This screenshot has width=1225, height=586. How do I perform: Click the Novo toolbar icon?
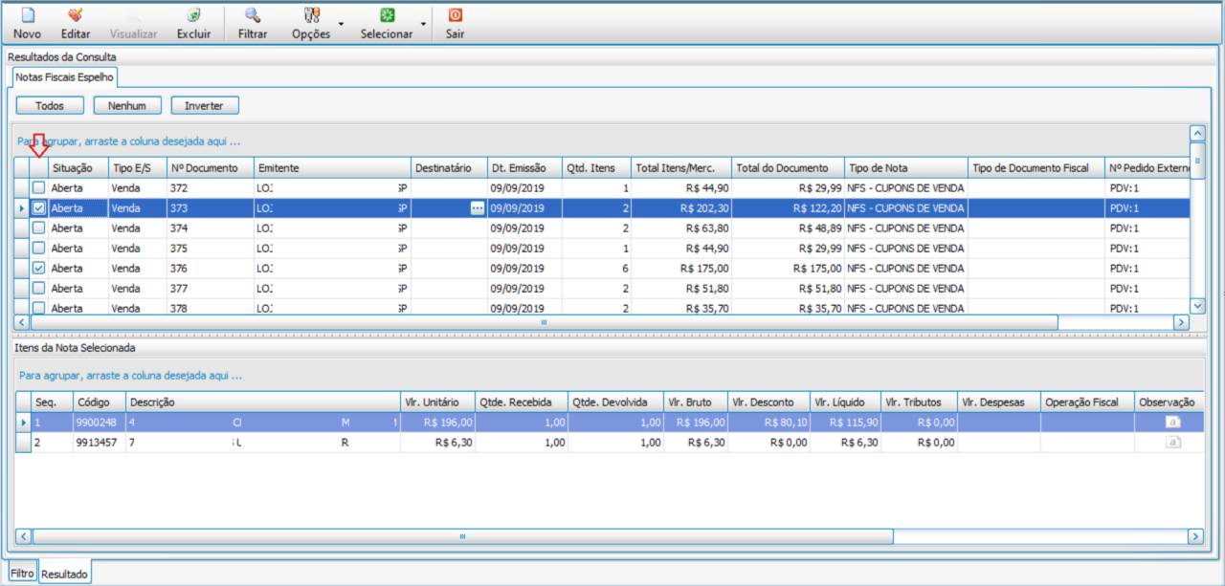(28, 15)
